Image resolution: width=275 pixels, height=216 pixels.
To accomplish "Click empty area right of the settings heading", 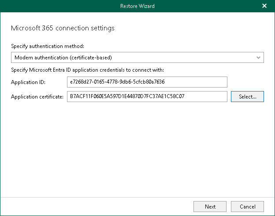I will point(190,28).
